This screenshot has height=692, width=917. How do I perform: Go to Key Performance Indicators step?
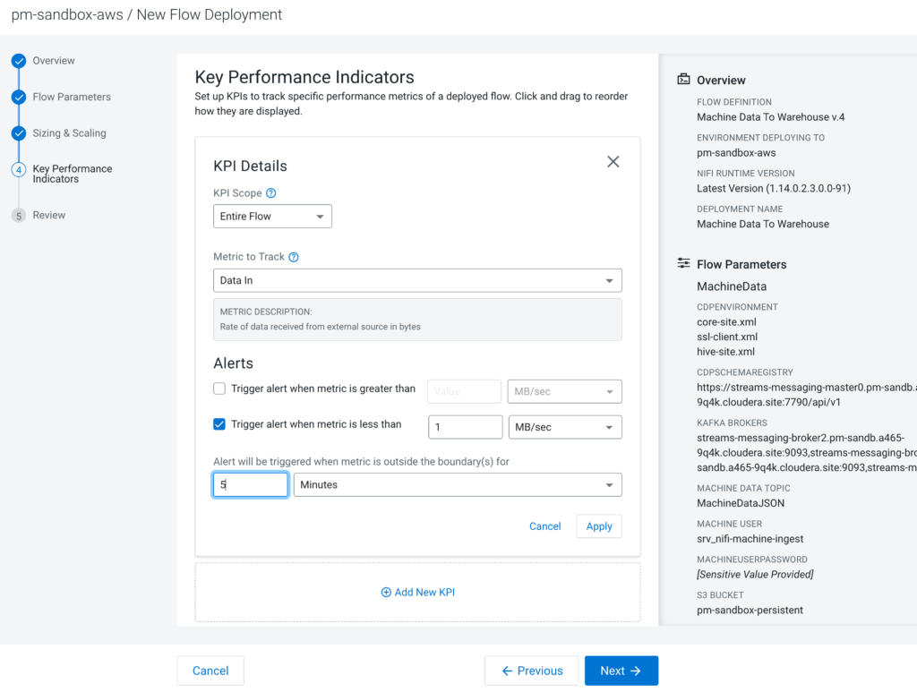click(x=73, y=174)
